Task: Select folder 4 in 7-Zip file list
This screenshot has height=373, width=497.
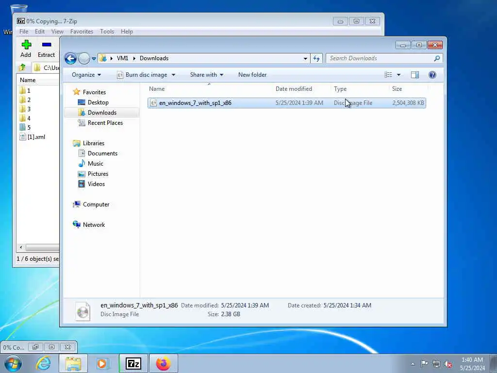Action: click(25, 119)
